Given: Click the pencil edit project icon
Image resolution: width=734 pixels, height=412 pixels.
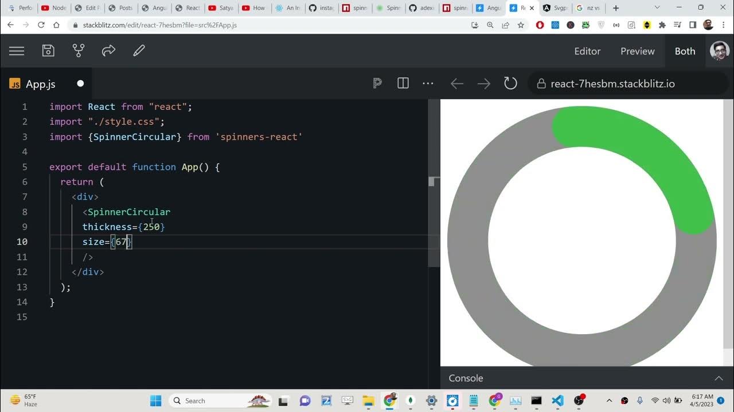Looking at the screenshot, I should coord(139,51).
